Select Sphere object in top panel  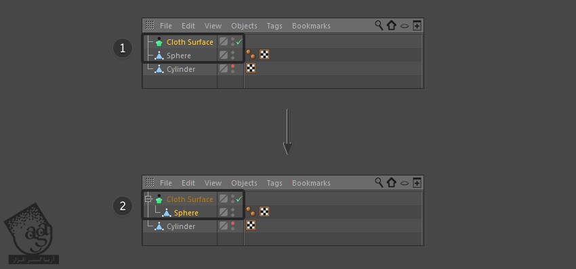point(178,56)
